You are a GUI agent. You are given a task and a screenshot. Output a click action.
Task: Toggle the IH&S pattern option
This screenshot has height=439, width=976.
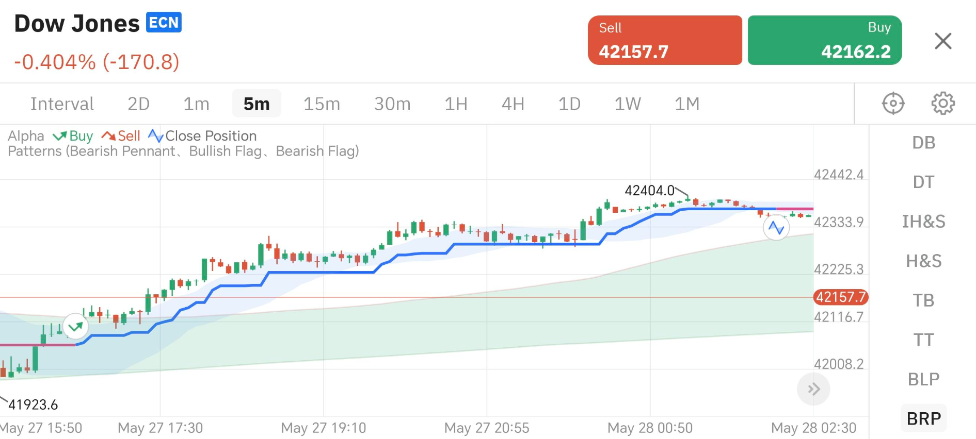923,222
